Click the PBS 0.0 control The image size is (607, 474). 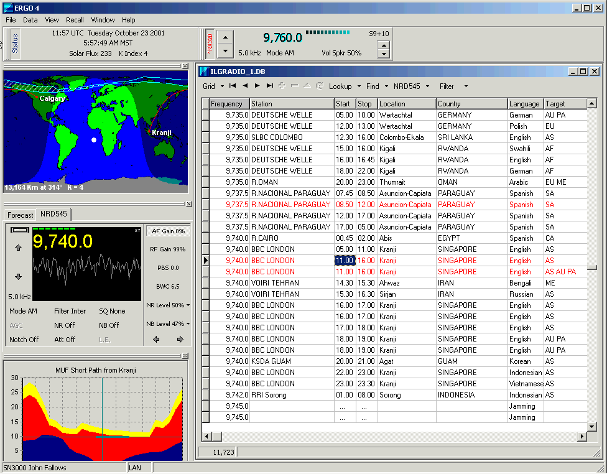click(x=168, y=267)
